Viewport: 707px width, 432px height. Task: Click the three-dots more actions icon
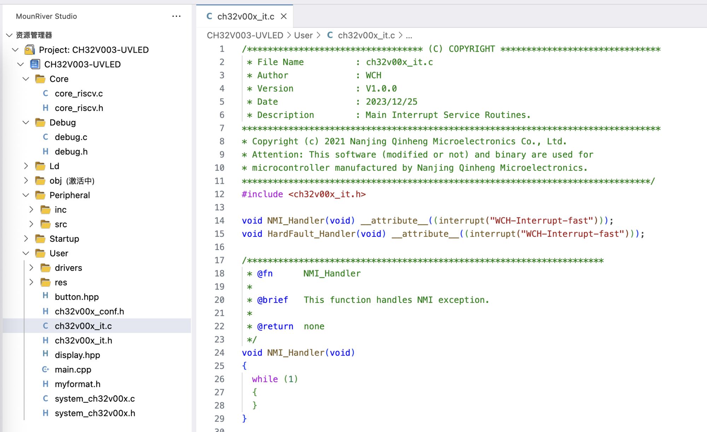[176, 16]
